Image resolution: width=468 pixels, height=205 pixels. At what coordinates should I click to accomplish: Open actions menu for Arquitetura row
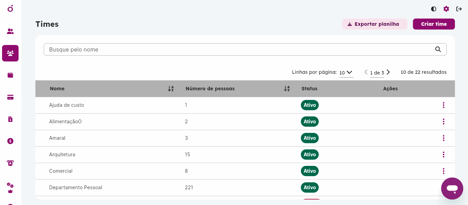pos(444,155)
